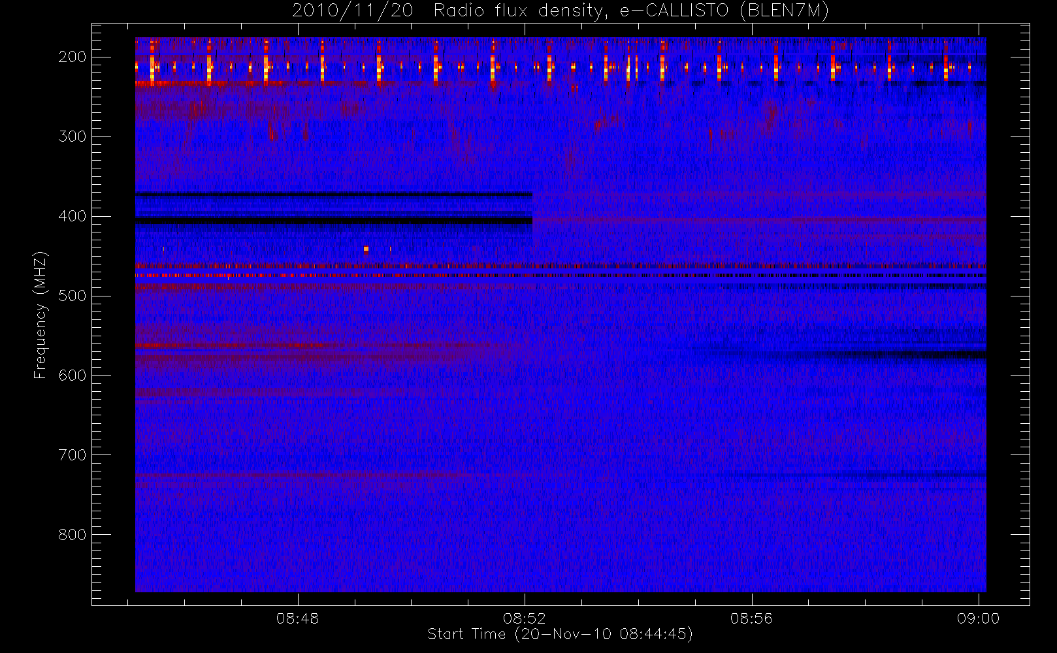Click the plot title '2010/11/20 Radio flux density, e-CALLISTO (BLEN7M)'
Image resolution: width=1057 pixels, height=653 pixels.
click(561, 10)
